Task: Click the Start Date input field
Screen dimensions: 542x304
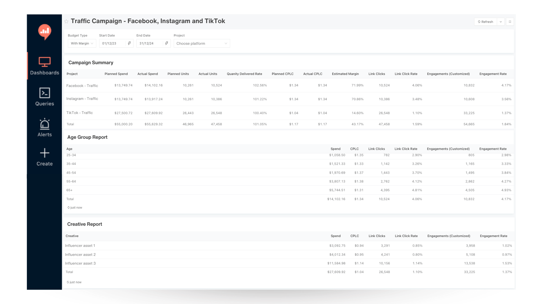Action: [x=112, y=43]
